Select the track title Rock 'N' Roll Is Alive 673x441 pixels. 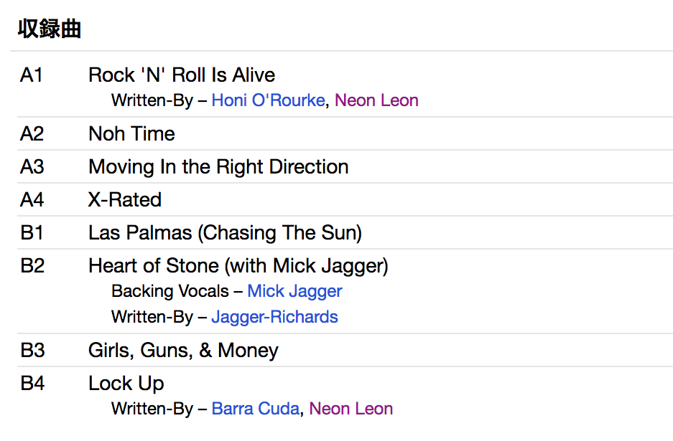tap(182, 75)
